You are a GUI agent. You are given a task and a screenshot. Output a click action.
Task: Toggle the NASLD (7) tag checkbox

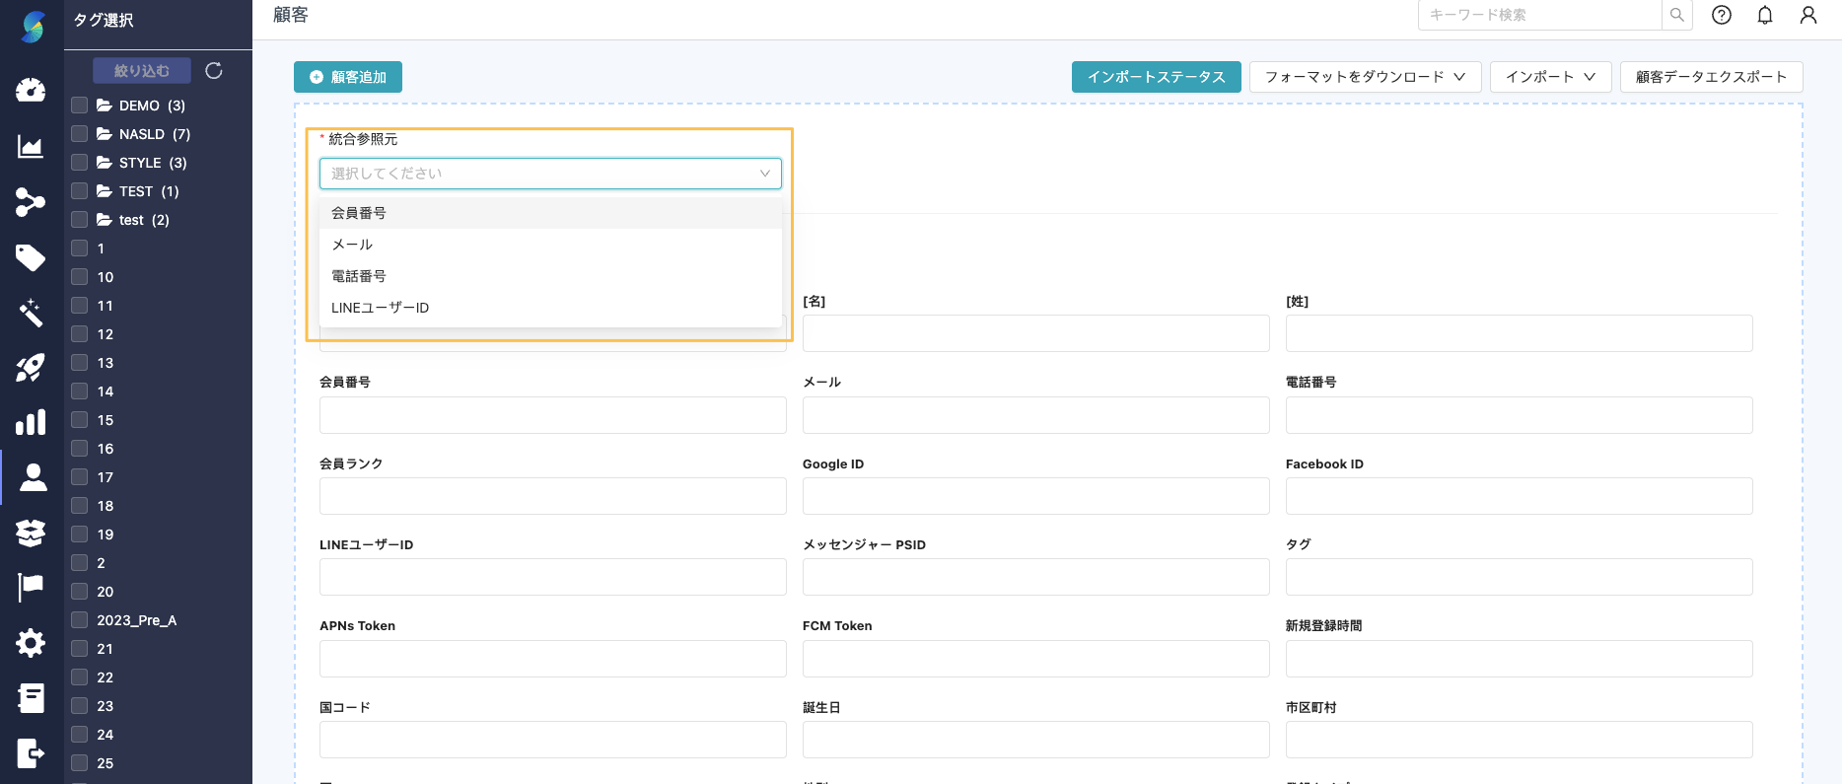coord(80,134)
